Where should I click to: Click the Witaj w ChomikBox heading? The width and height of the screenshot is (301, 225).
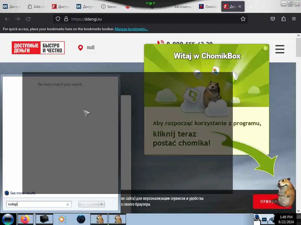[207, 56]
